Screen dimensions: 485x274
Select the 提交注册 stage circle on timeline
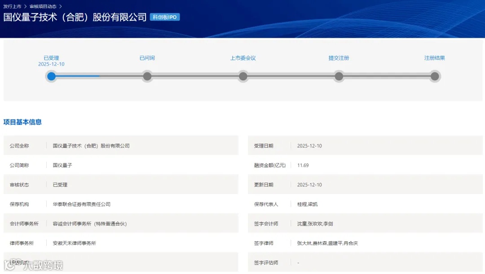click(x=339, y=76)
